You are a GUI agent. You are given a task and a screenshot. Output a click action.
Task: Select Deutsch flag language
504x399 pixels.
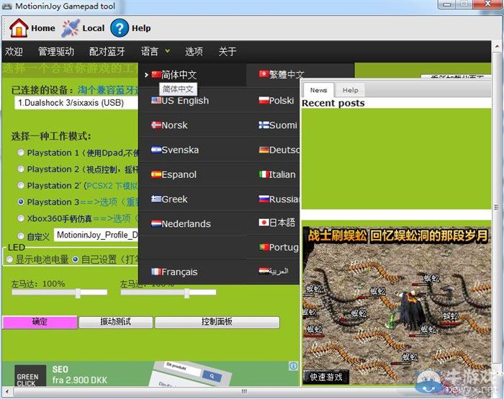[x=279, y=150]
